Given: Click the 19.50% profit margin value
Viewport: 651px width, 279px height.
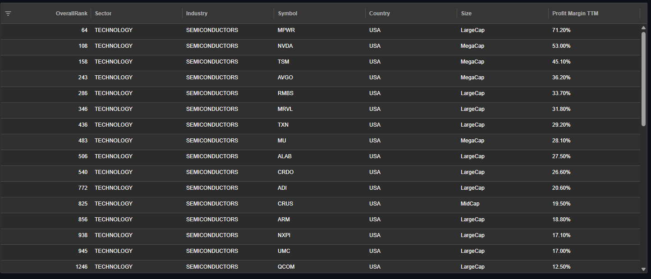Looking at the screenshot, I should [x=561, y=204].
